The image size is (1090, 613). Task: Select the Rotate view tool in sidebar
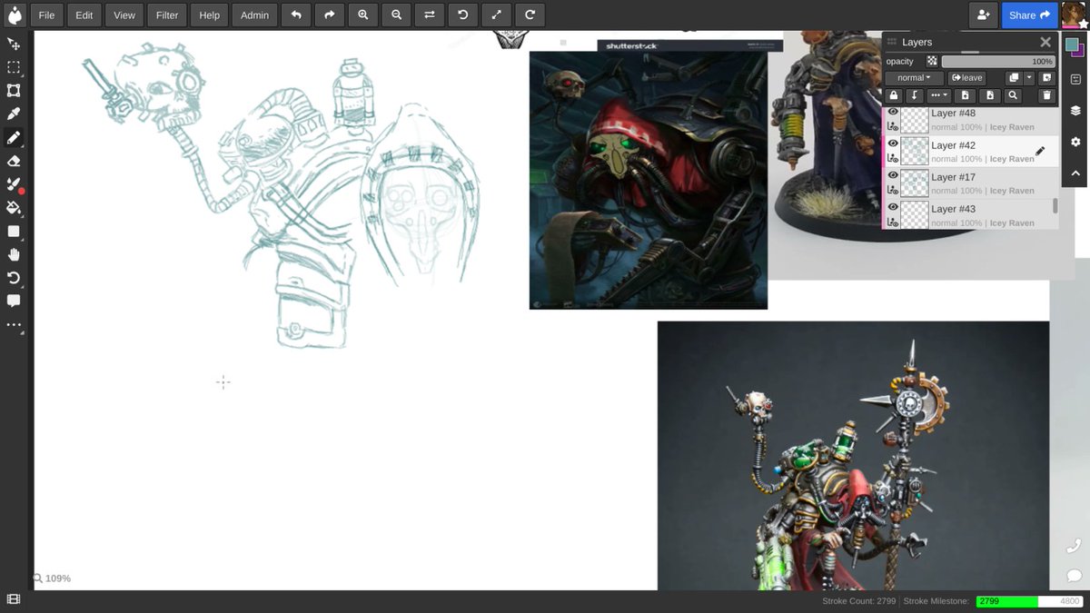[x=14, y=278]
